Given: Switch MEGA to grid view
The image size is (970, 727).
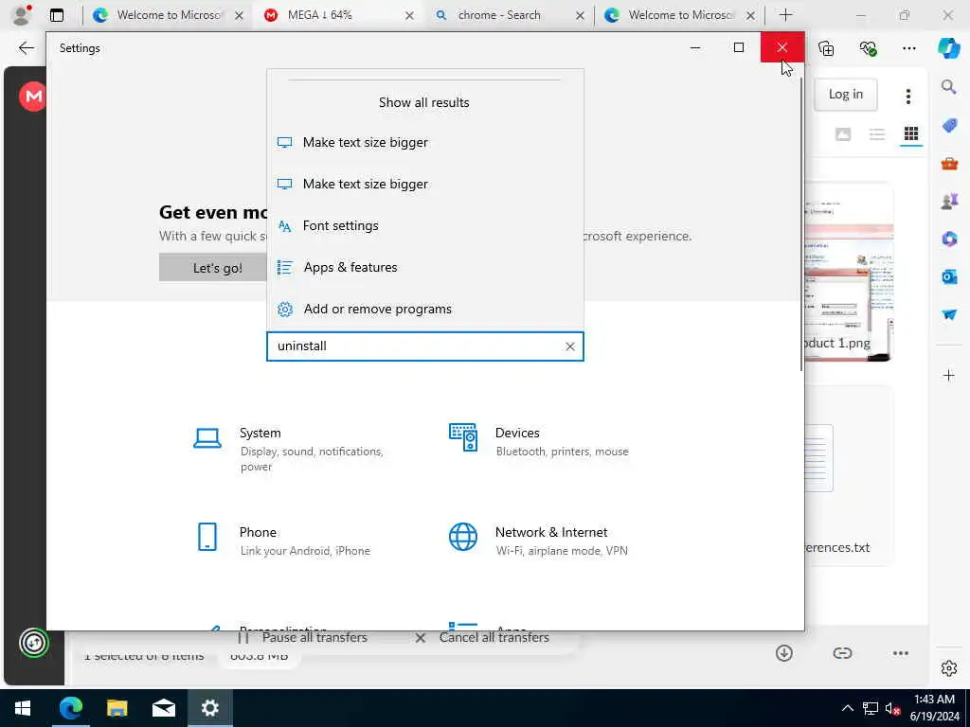Looking at the screenshot, I should [910, 133].
